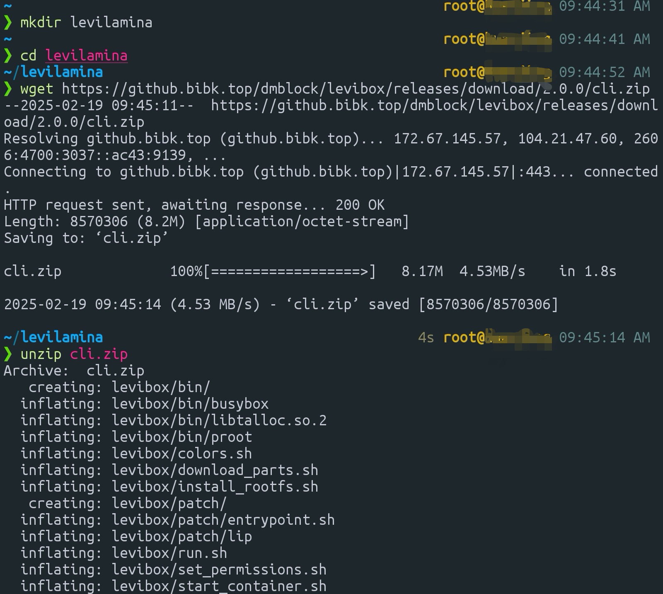Click the 'levibox/patch/lip' file line
Viewport: 663px width, 594px height.
point(136,536)
